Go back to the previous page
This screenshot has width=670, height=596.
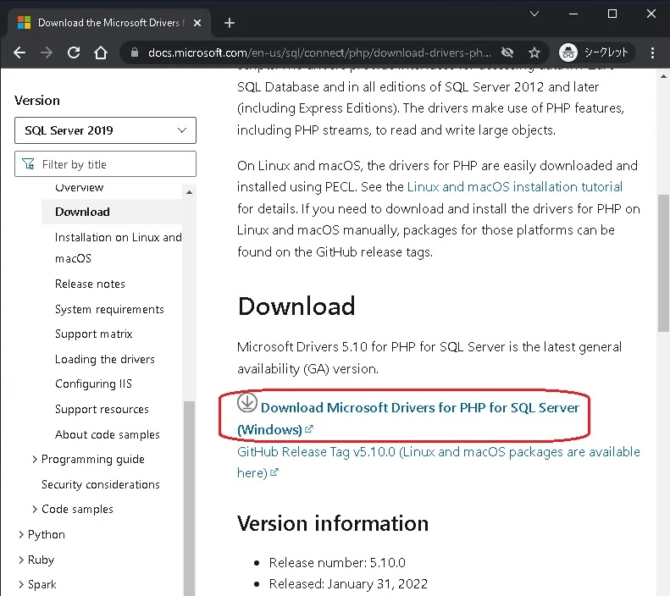pos(19,52)
